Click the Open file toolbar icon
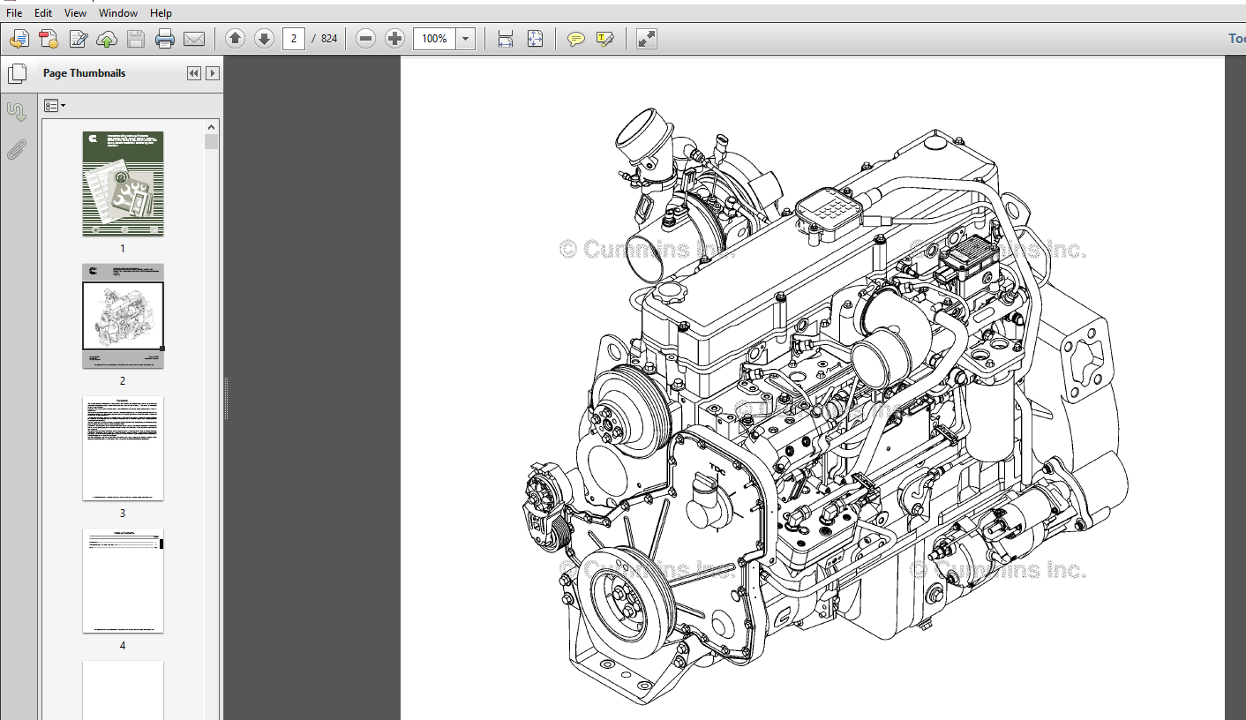Viewport: 1246px width, 720px height. 19,39
